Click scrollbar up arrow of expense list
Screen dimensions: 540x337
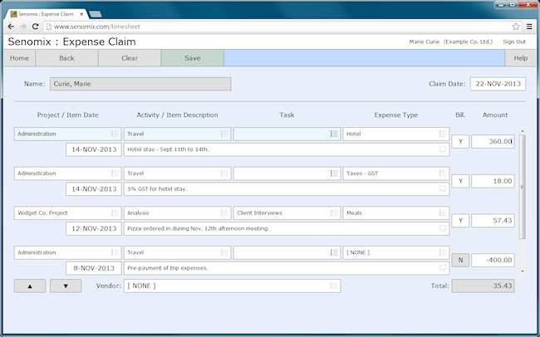(x=523, y=131)
